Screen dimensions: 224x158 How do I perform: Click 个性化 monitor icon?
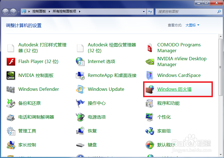(x=150, y=117)
